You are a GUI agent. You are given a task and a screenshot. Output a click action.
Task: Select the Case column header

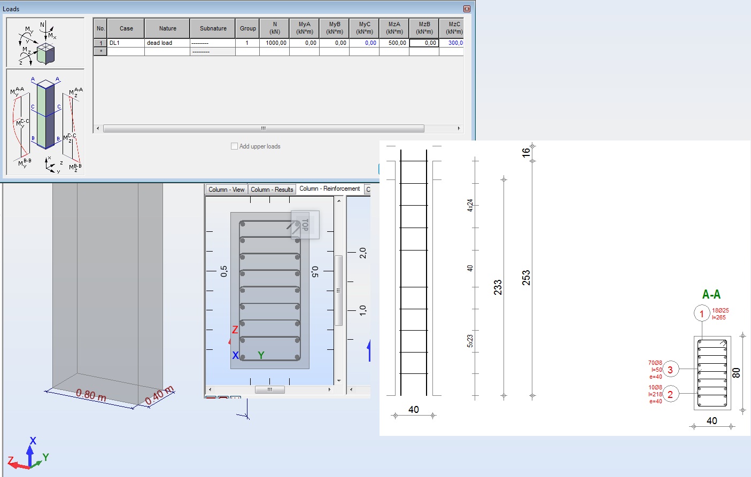click(126, 28)
